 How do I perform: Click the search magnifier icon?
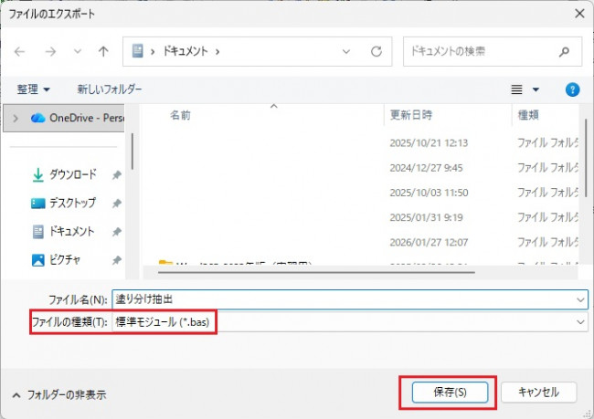(x=565, y=51)
